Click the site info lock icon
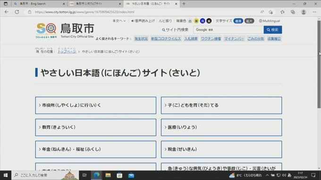This screenshot has width=321, height=180. tap(30, 12)
